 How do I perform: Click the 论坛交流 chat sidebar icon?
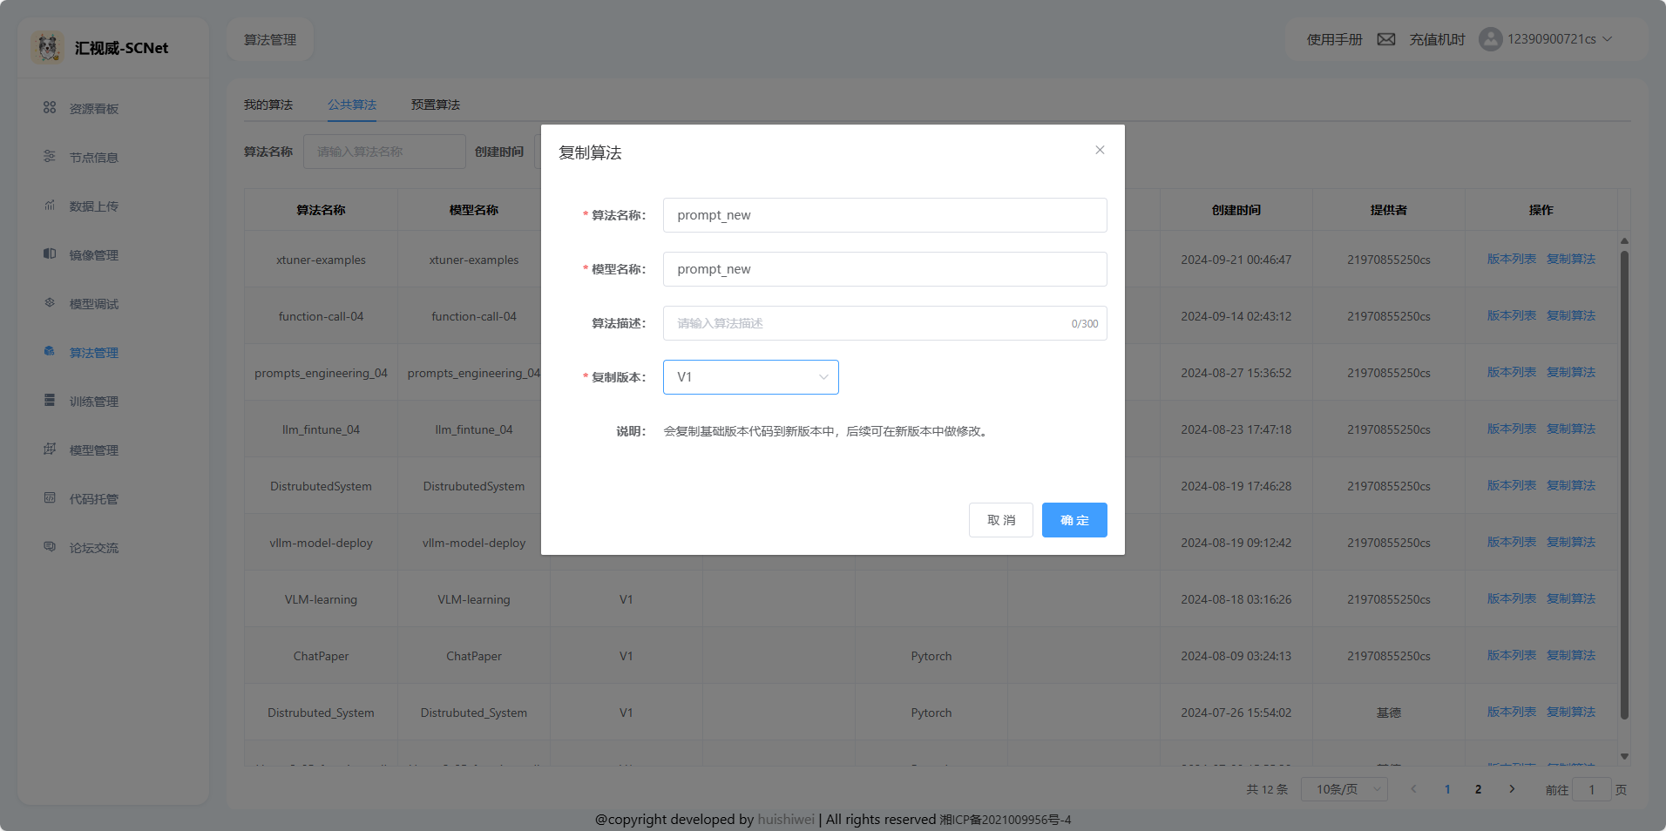point(50,547)
